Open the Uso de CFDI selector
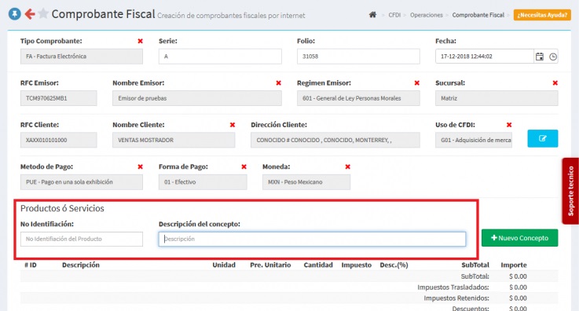 pyautogui.click(x=474, y=141)
